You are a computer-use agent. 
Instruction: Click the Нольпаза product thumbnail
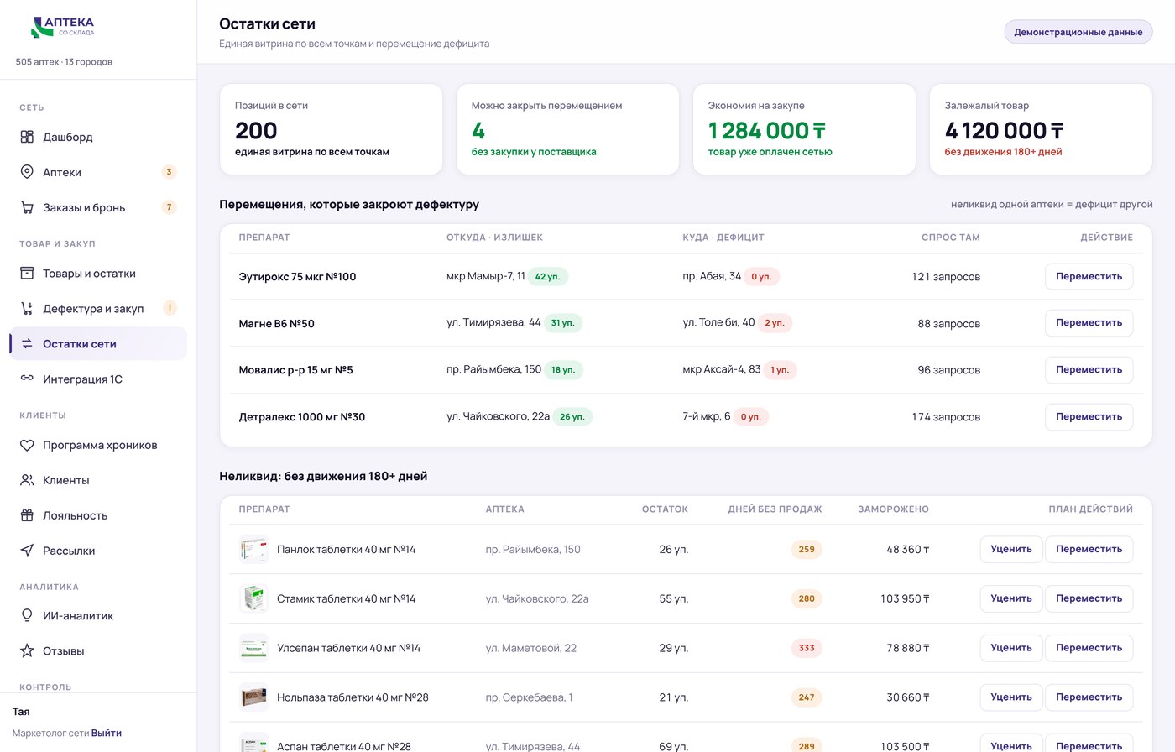pyautogui.click(x=253, y=697)
